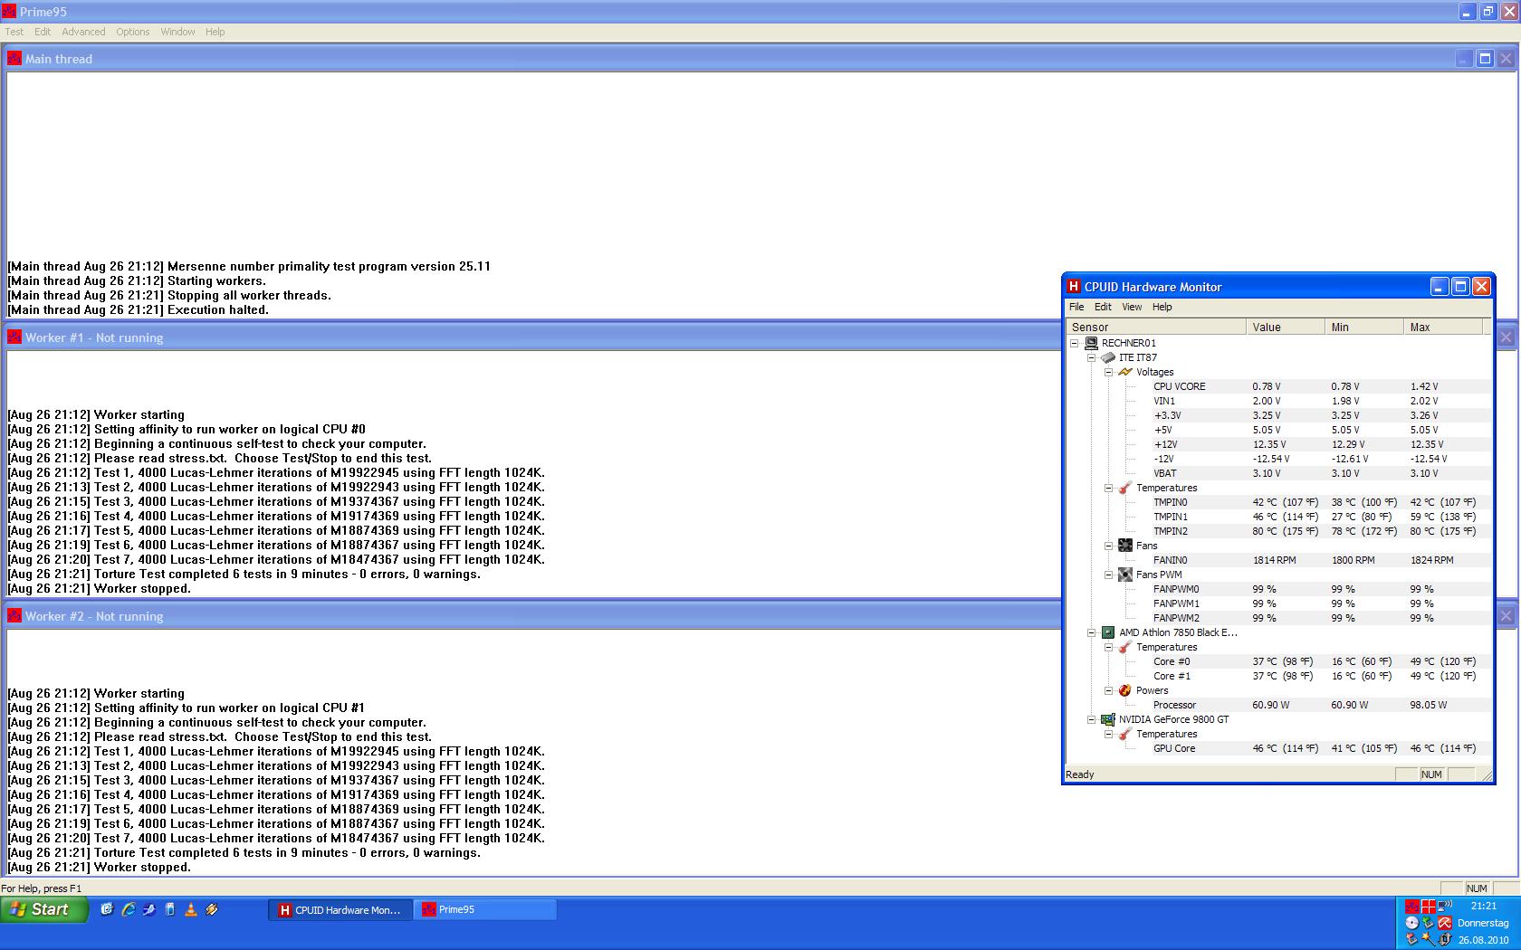Switch to Prime95 taskbar button
Screen dimensions: 1521x950
pyautogui.click(x=485, y=910)
